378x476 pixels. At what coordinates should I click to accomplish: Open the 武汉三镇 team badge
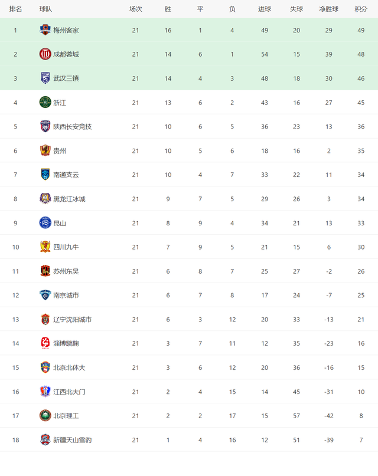[45, 78]
